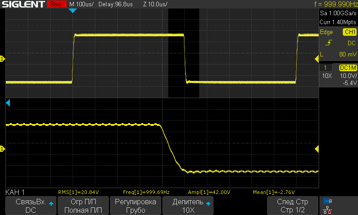Select the blue trigger position marker at top
Viewport: 358px width, 215px height.
pos(72,10)
